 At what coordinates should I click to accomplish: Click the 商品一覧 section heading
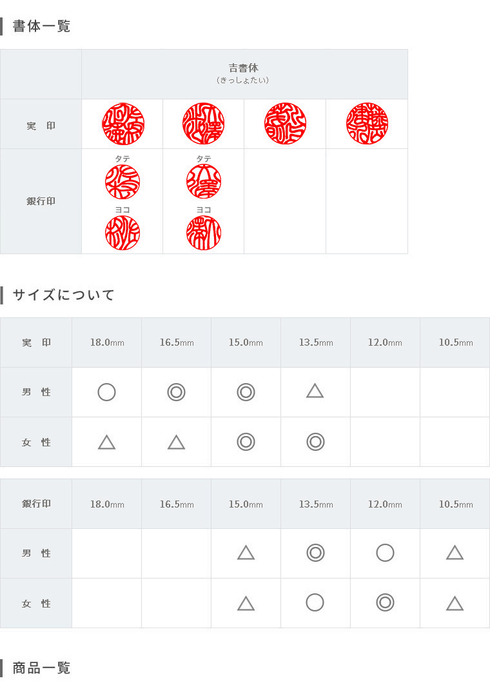[x=41, y=668]
